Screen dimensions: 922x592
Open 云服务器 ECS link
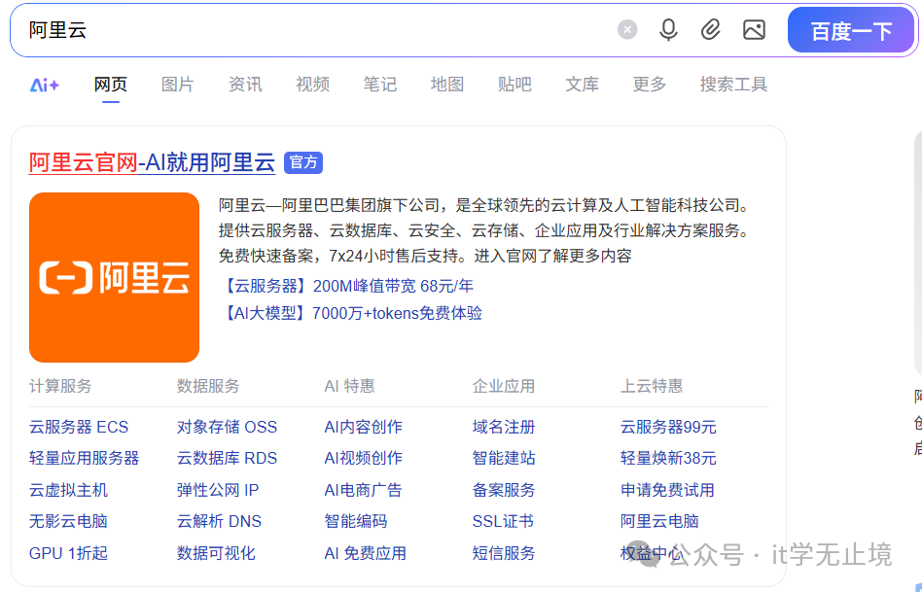click(x=79, y=427)
